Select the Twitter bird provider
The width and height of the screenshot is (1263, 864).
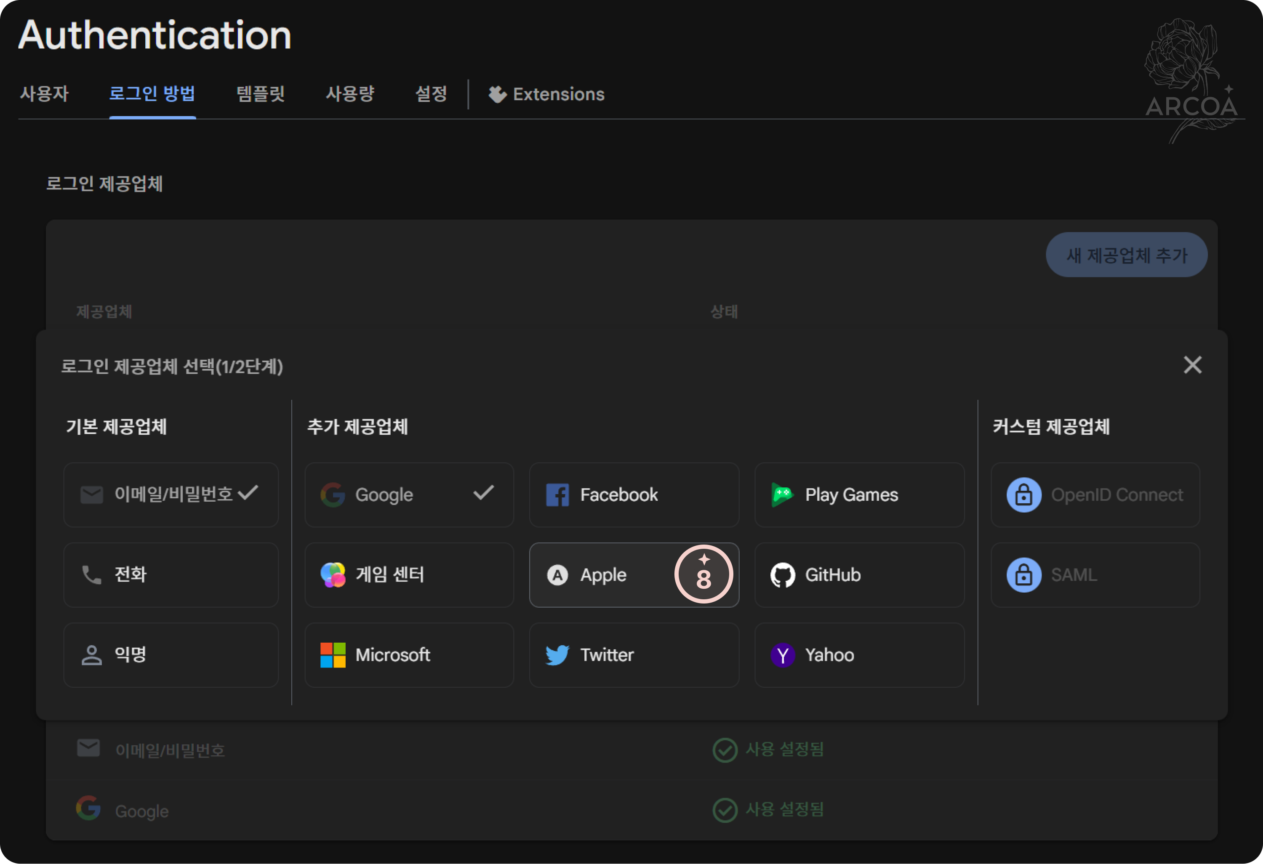557,655
